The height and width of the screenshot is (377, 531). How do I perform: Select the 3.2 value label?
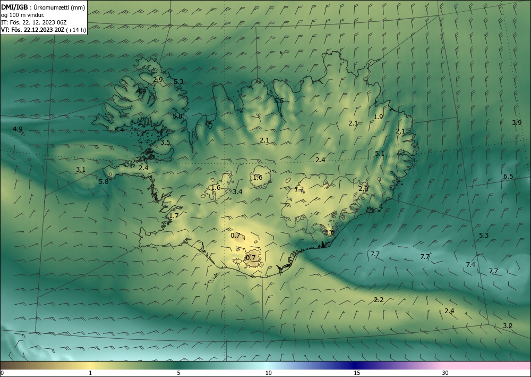click(508, 326)
